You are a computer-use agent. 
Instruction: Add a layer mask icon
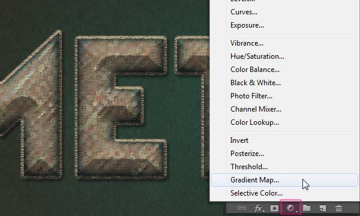[x=274, y=208]
